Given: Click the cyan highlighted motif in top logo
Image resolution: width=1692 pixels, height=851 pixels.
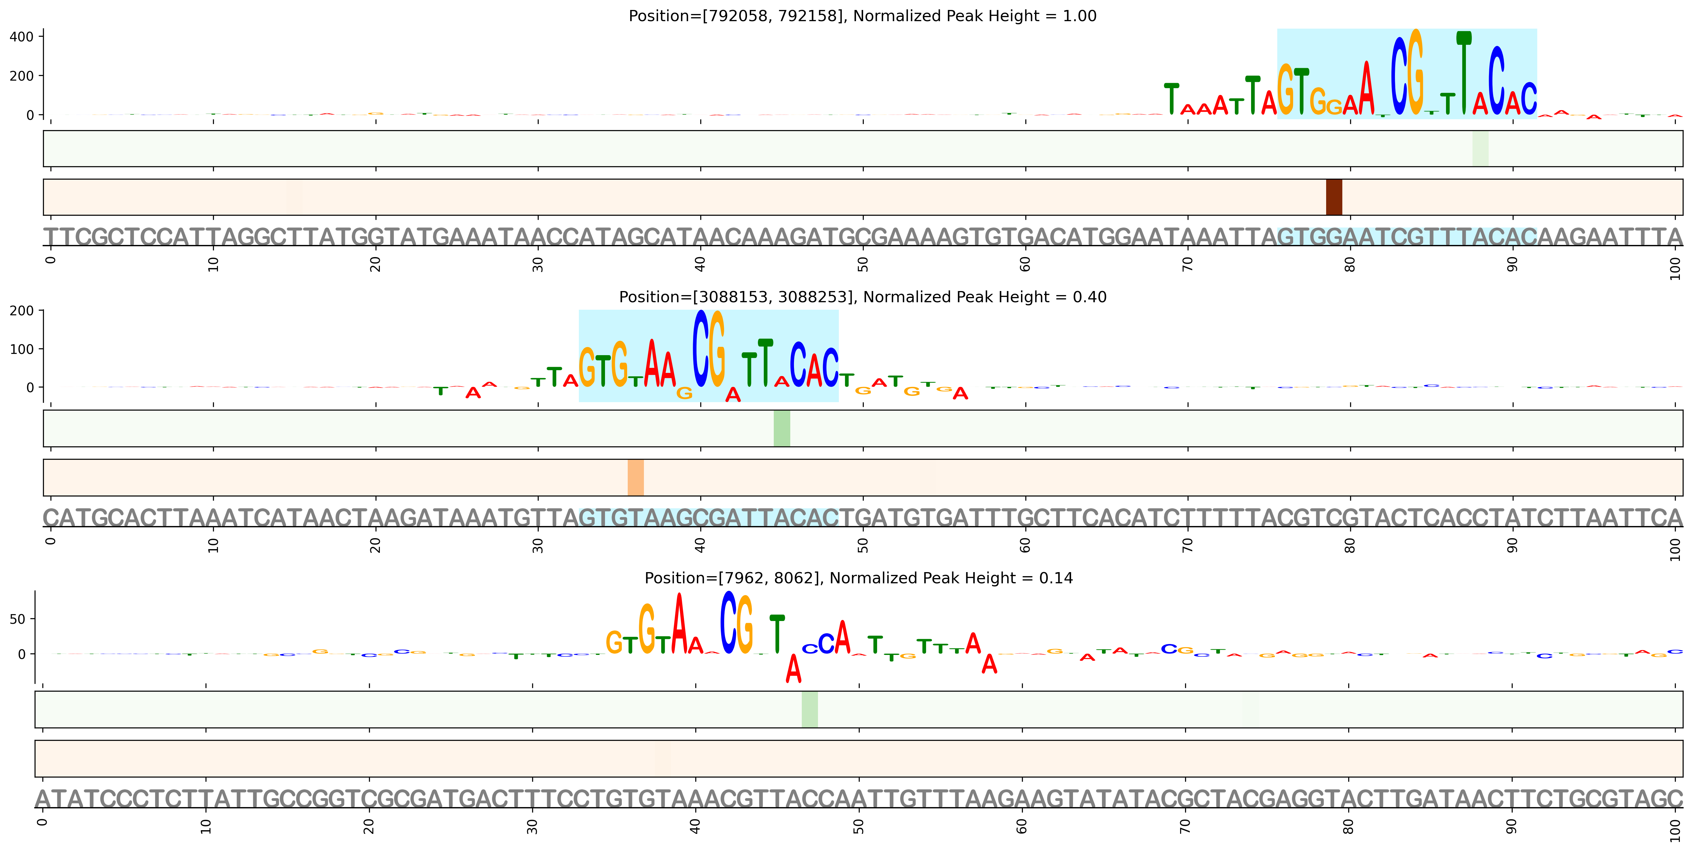Looking at the screenshot, I should 1406,73.
